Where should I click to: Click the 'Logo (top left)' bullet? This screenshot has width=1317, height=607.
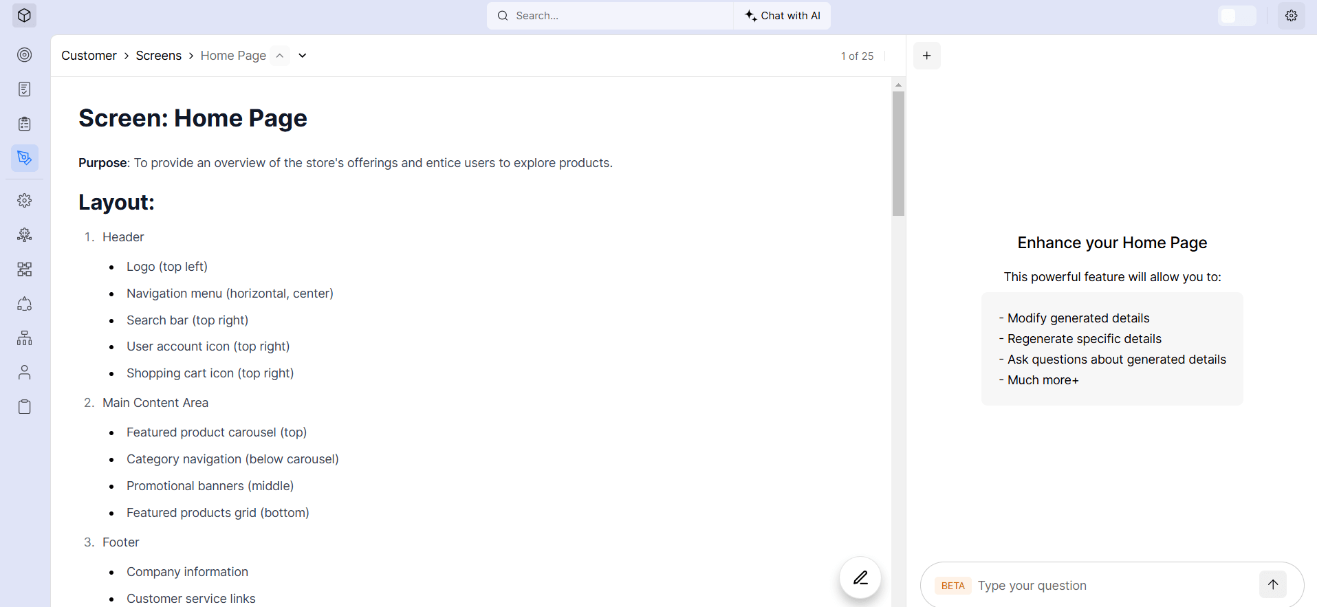(x=167, y=267)
